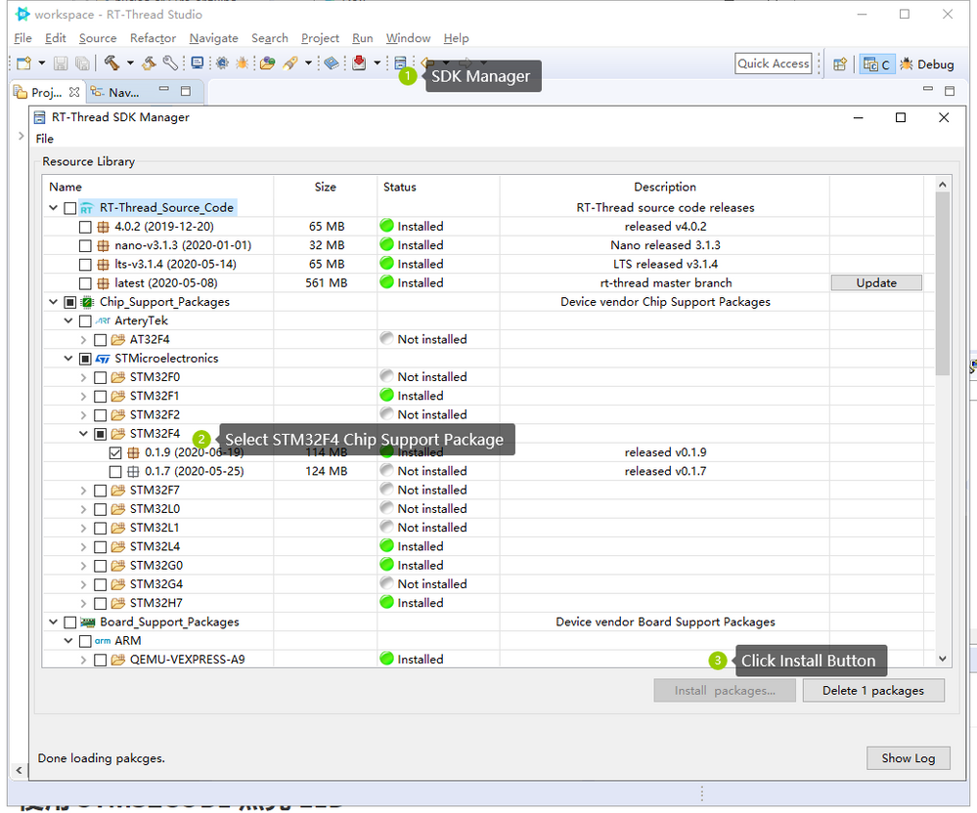Close the Project Explorer tab with X

(x=74, y=92)
